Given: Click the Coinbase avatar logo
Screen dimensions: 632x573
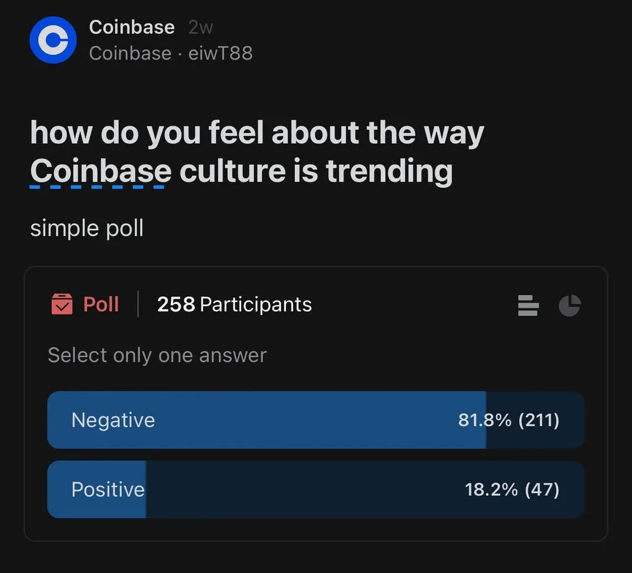Looking at the screenshot, I should (53, 40).
